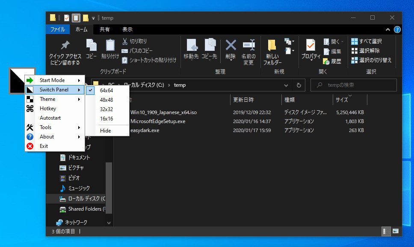The height and width of the screenshot is (247, 414).
Task: Choose Hotkey from context menu
Action: 55,109
